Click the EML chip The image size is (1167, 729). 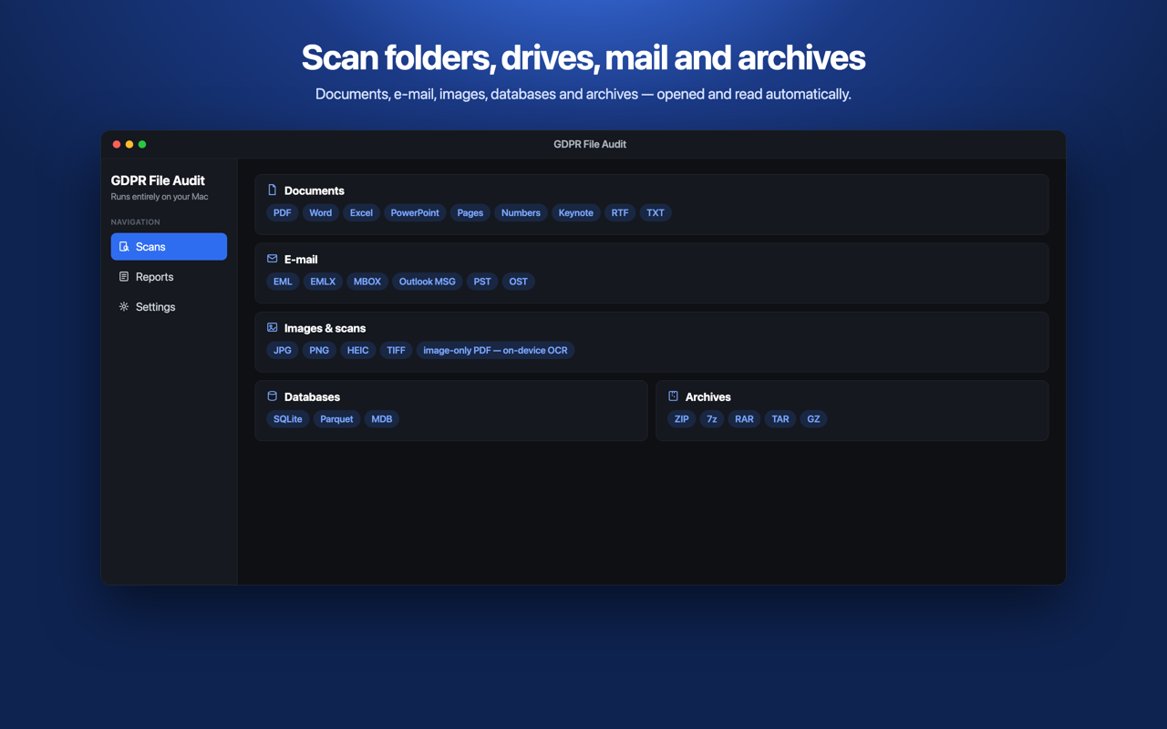click(283, 282)
